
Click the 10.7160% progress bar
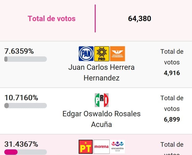[x=26, y=106]
